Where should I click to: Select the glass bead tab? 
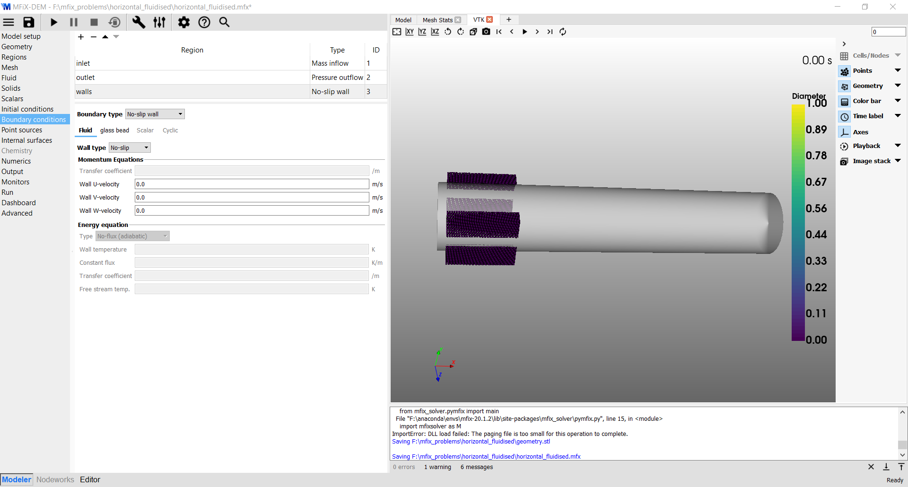(114, 130)
